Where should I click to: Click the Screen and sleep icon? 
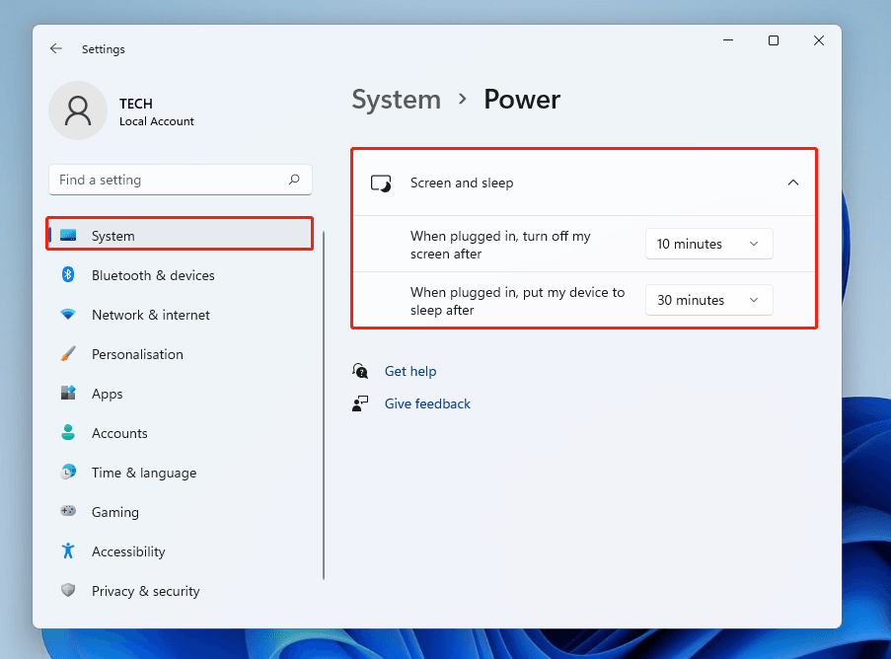click(x=381, y=183)
